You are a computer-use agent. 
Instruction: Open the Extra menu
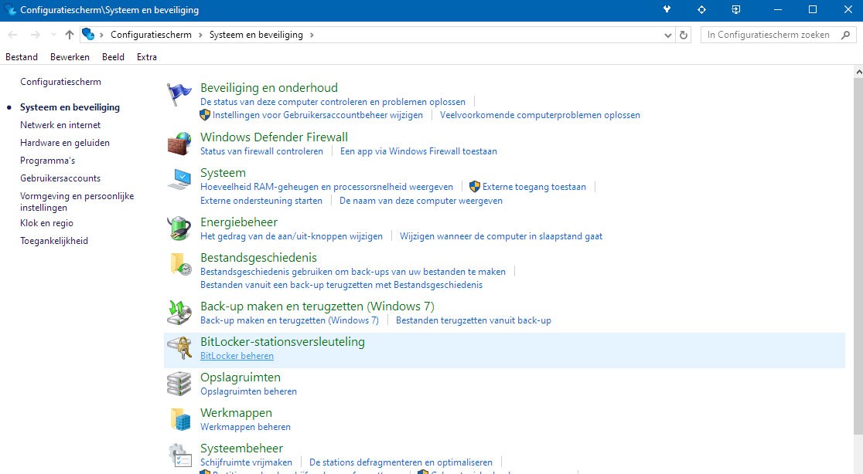146,57
